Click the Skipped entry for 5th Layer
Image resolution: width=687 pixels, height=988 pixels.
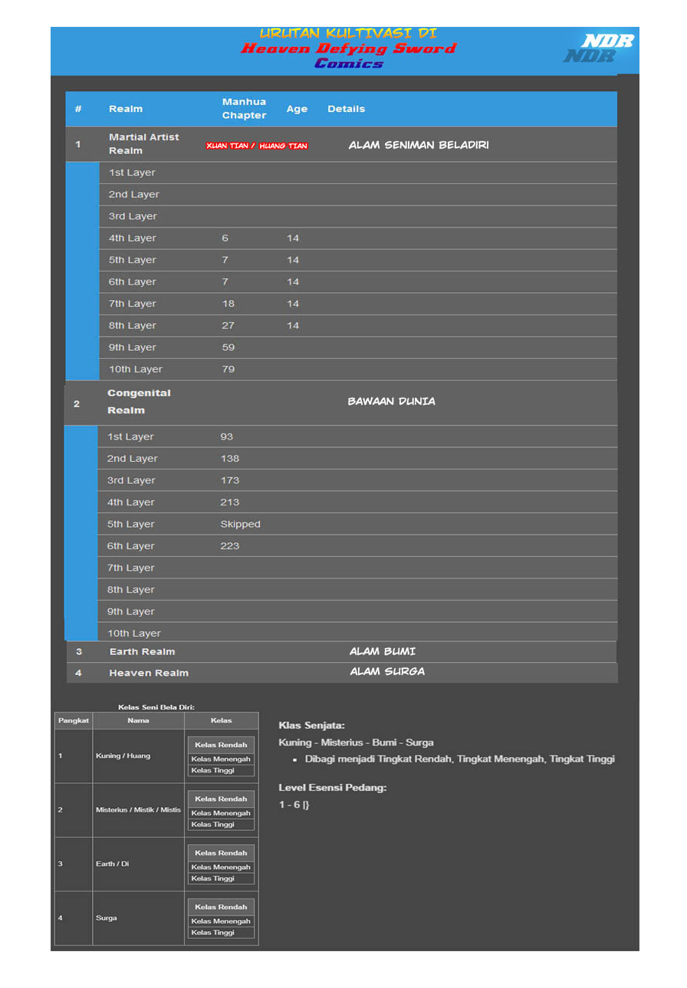tap(240, 524)
